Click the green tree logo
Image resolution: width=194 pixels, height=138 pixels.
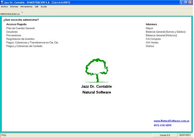[x=97, y=70]
